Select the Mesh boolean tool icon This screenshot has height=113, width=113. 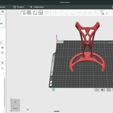click(84, 13)
